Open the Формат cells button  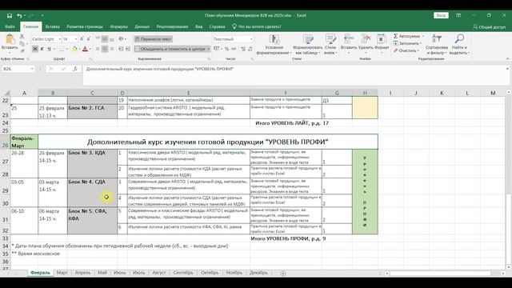coord(382,45)
